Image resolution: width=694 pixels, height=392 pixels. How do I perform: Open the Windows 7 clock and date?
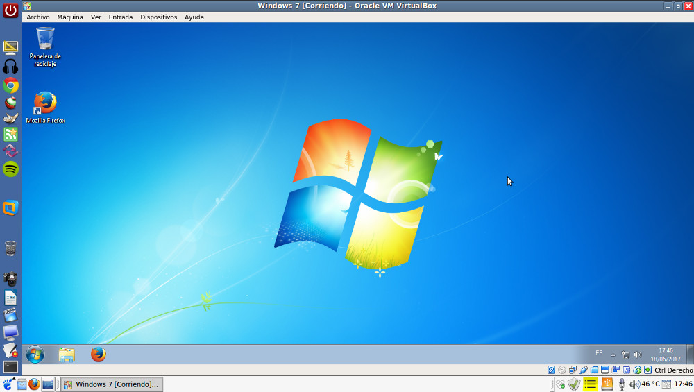tap(666, 355)
